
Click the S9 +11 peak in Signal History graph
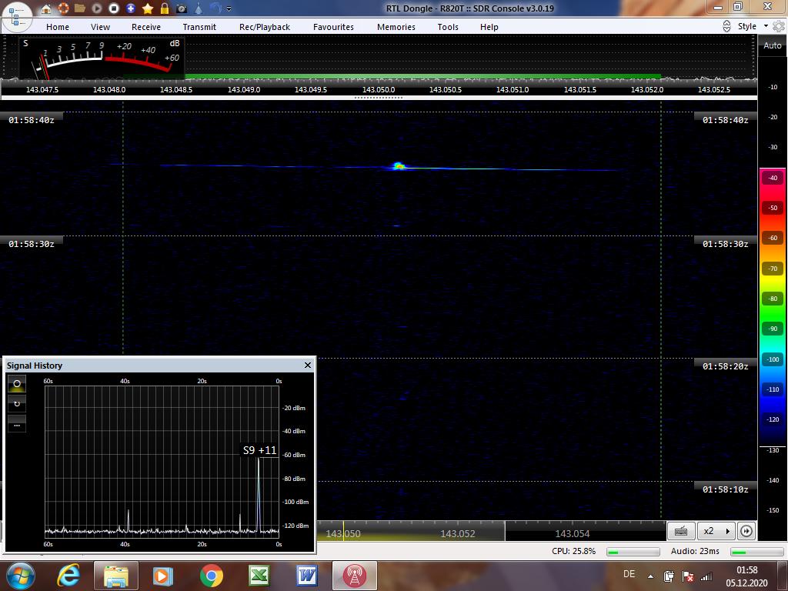(260, 450)
